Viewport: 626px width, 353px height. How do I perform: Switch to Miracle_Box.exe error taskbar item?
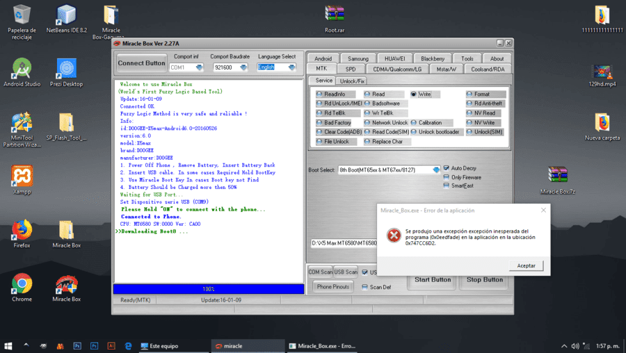(323, 346)
